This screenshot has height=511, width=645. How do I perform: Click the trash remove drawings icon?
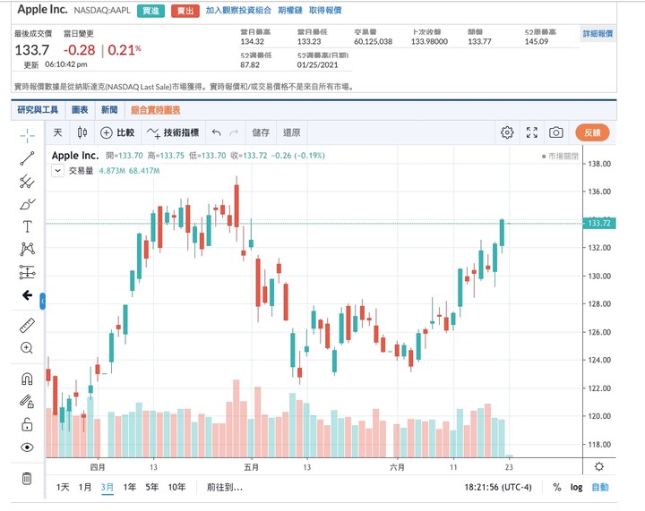coord(27,479)
